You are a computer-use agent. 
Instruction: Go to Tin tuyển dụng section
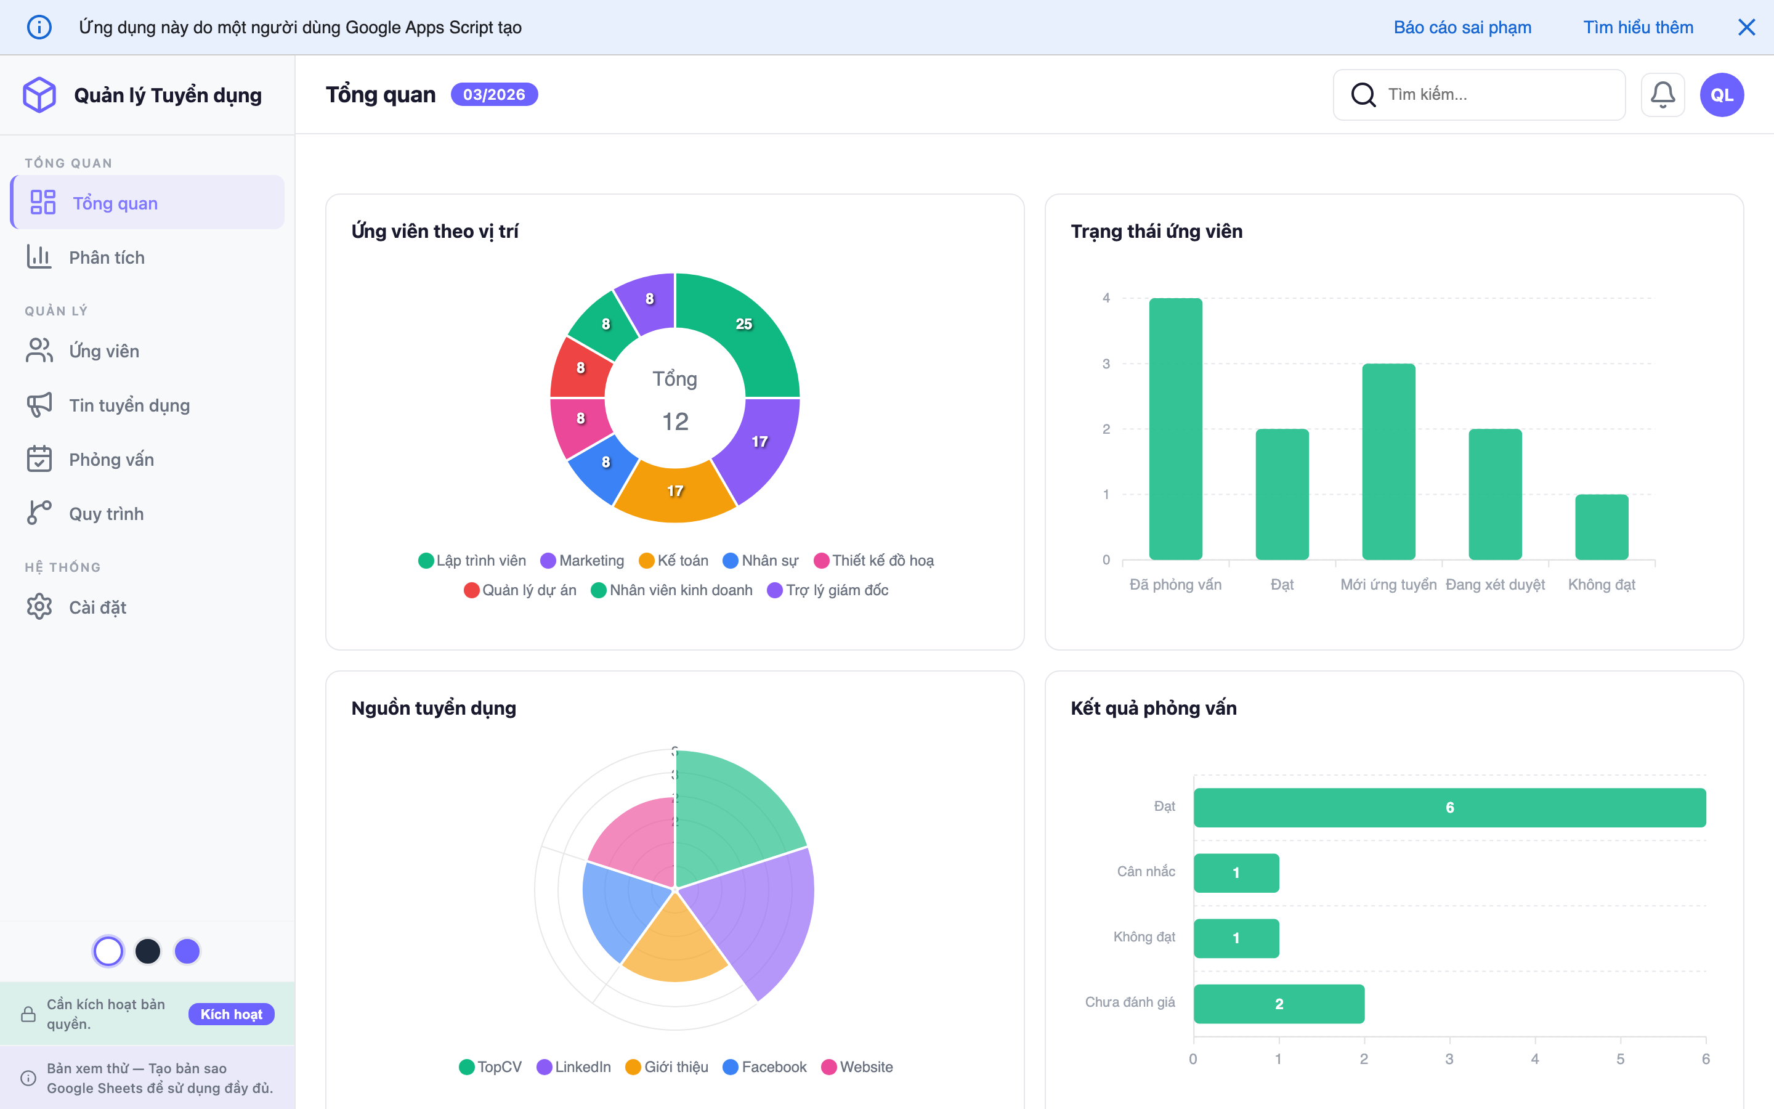tap(129, 405)
